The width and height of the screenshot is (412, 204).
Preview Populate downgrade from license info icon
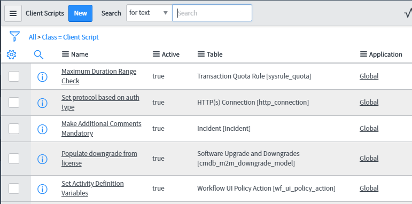42,159
